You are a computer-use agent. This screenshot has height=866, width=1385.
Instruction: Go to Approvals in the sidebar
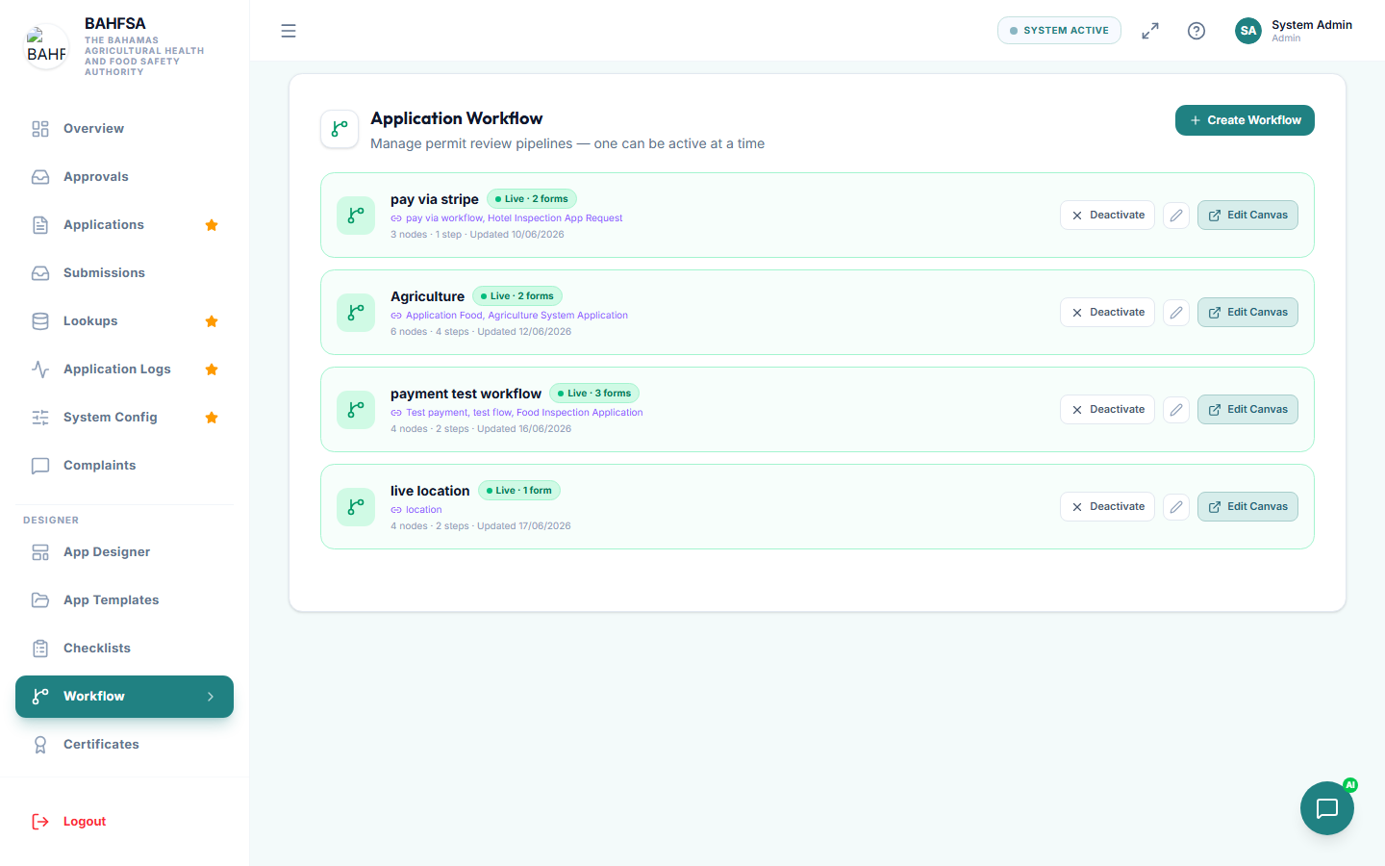(x=124, y=177)
